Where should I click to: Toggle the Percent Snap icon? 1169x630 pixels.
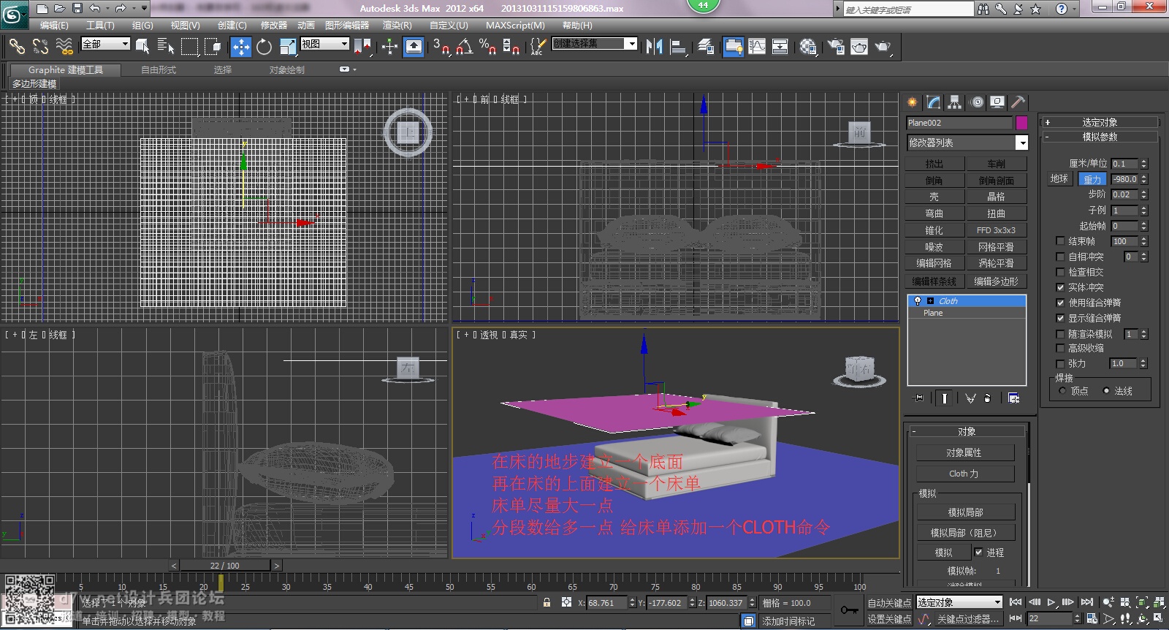pos(487,47)
